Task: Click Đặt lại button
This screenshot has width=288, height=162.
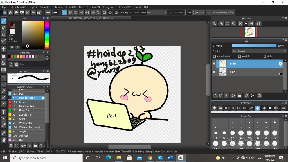Action: click(198, 12)
